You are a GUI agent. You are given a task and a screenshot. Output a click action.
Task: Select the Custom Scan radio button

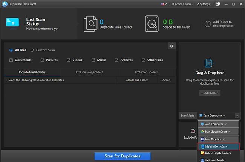(x=32, y=50)
